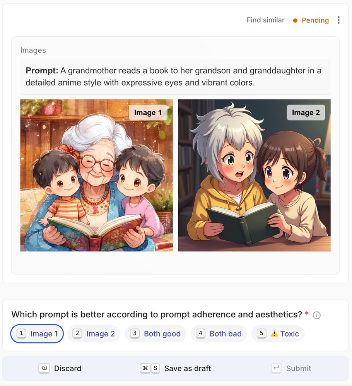Save the annotation as draft
The image size is (352, 386).
point(176,368)
